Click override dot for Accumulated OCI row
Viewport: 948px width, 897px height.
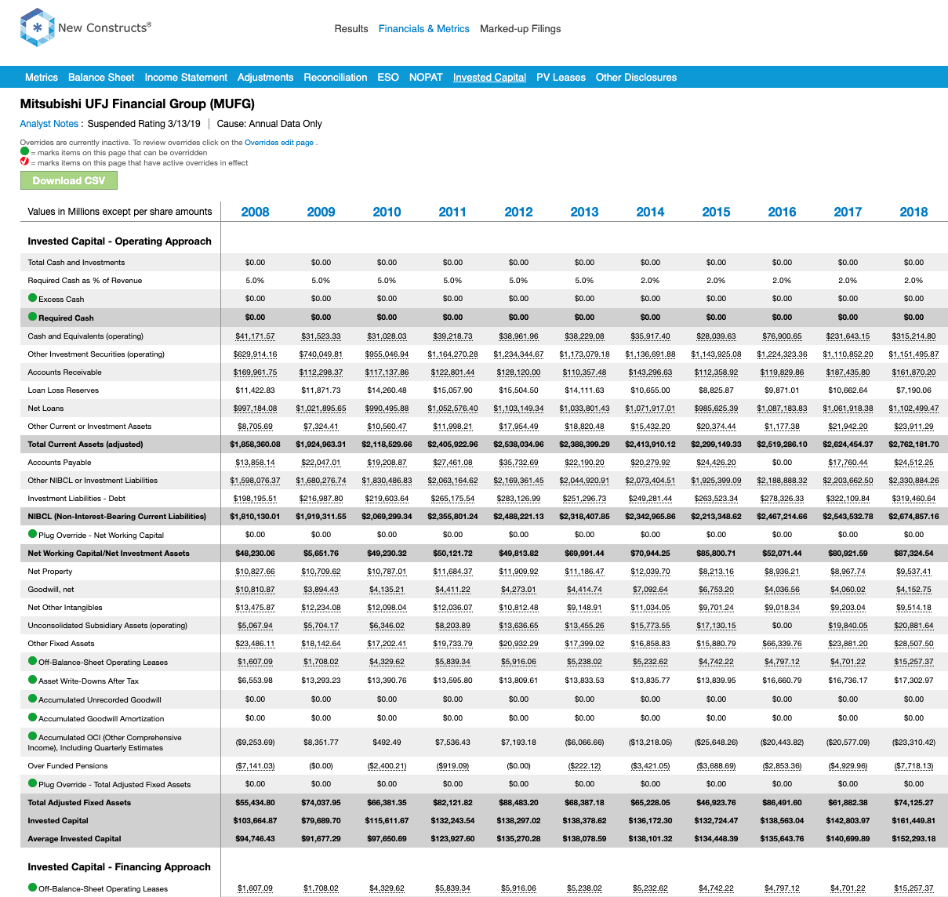click(33, 736)
